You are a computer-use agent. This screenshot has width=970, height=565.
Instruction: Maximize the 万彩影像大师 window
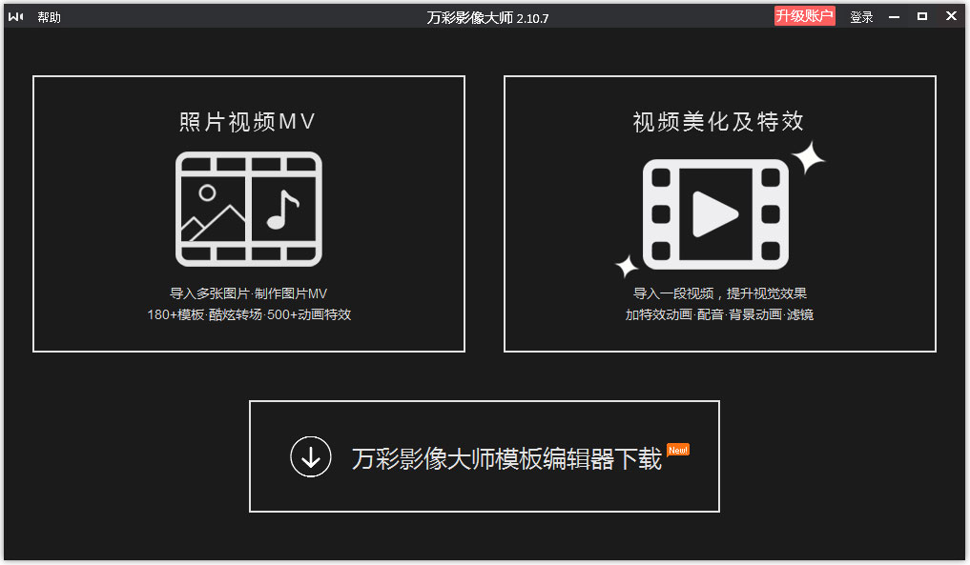(921, 17)
